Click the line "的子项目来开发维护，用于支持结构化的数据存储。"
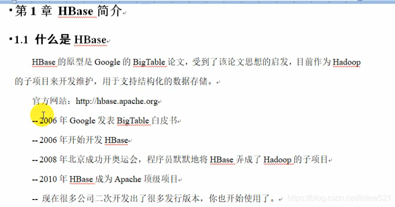 [113, 81]
